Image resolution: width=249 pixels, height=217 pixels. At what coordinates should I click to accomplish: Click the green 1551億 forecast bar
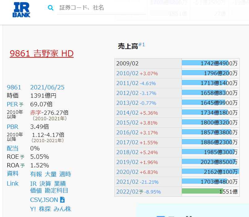click(x=202, y=191)
